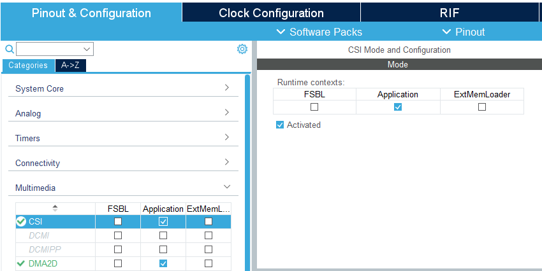Click the green checkmark next to DMA2D
This screenshot has height=271, width=542.
pyautogui.click(x=21, y=263)
